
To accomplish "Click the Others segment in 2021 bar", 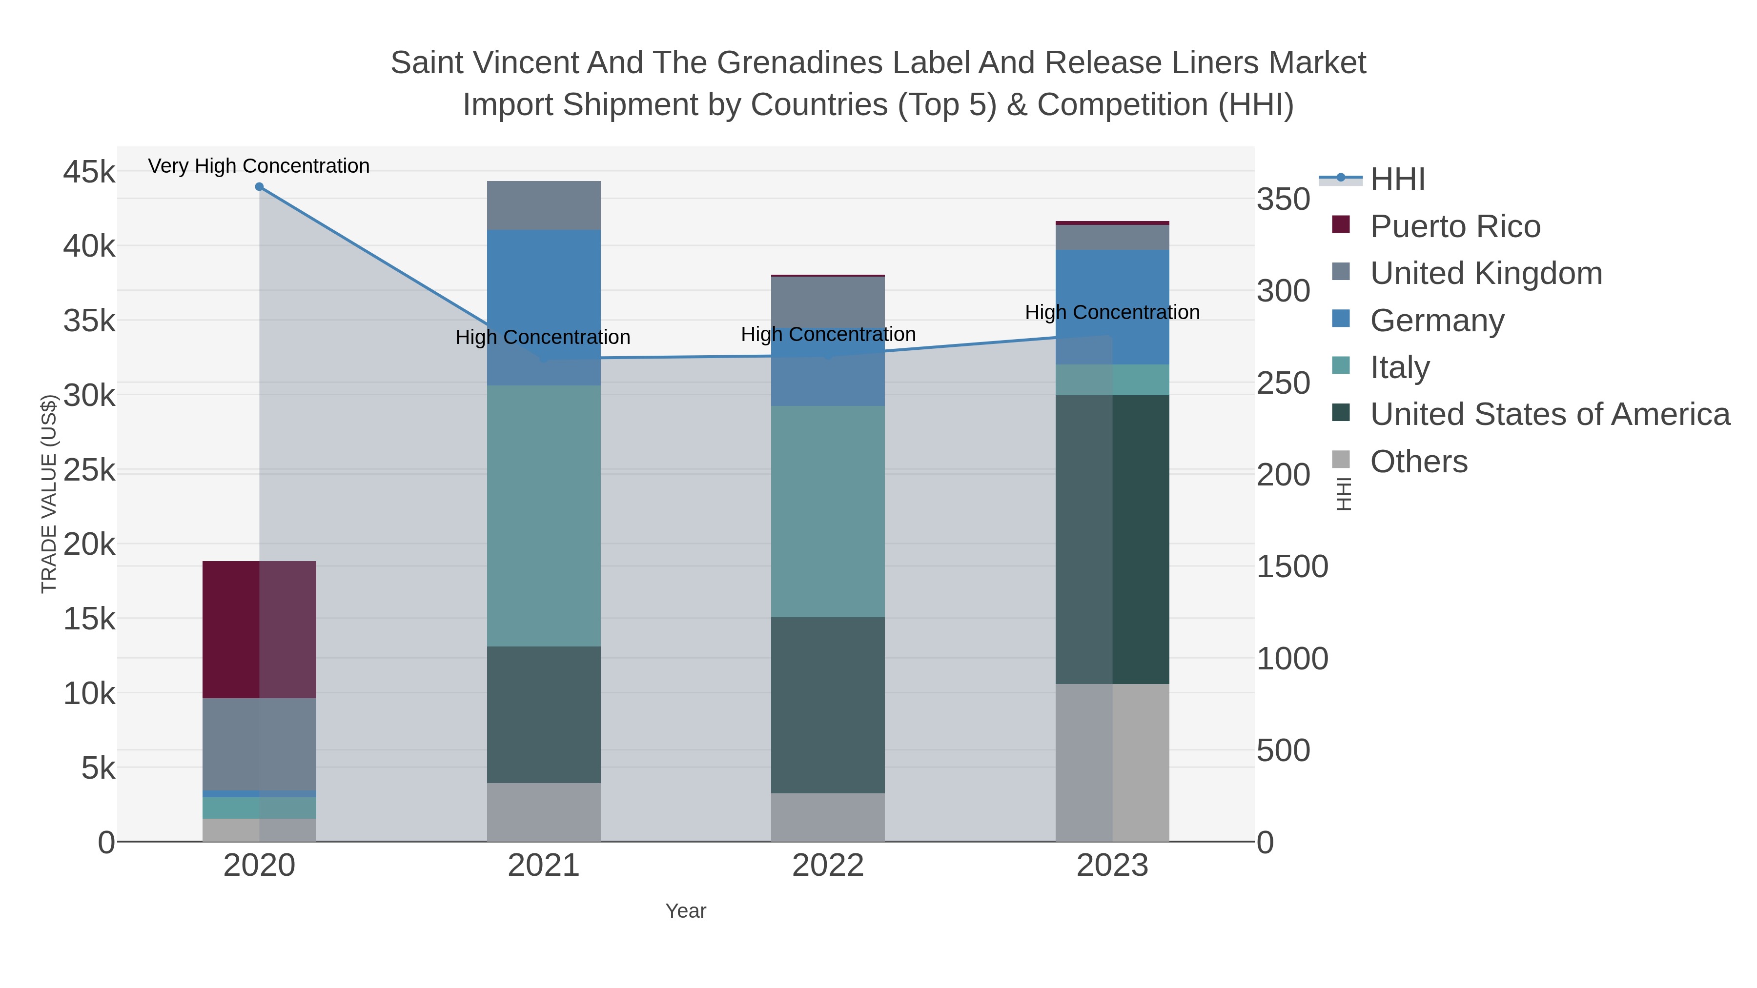I will [544, 812].
